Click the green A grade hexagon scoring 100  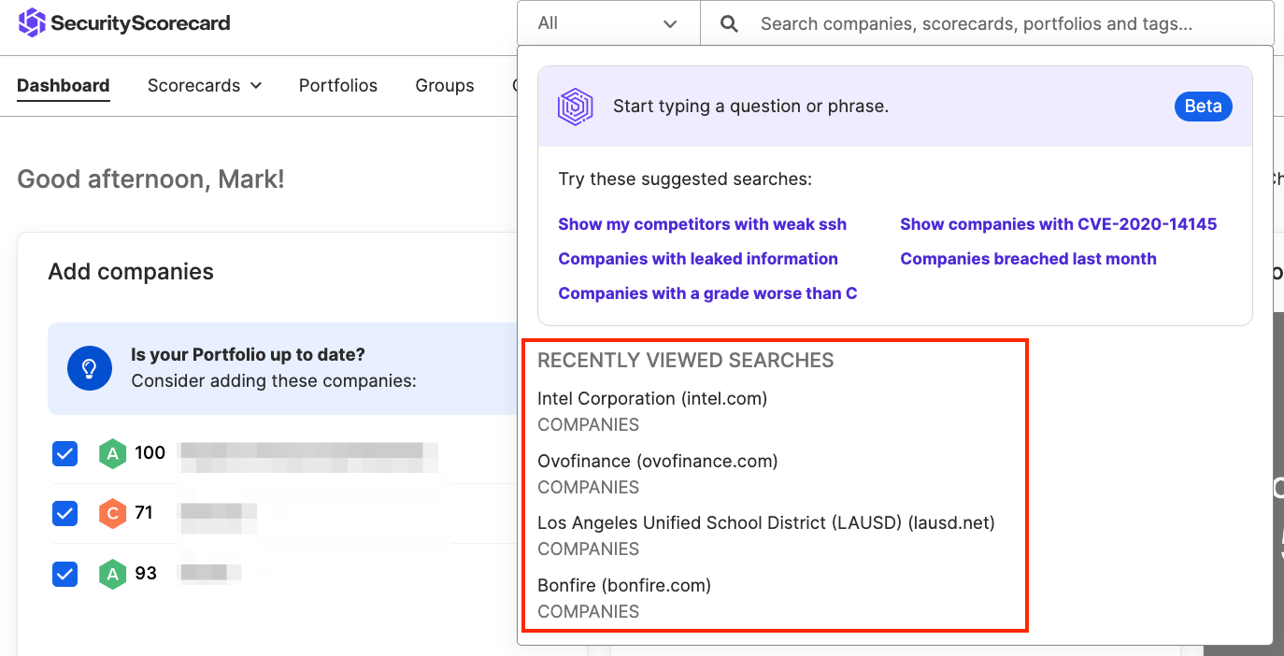pyautogui.click(x=112, y=454)
